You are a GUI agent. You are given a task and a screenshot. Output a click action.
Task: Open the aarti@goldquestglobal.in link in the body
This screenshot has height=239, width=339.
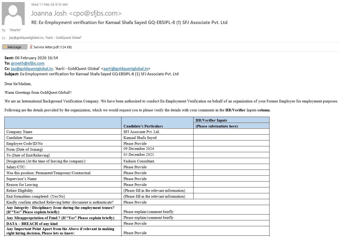click(x=126, y=68)
